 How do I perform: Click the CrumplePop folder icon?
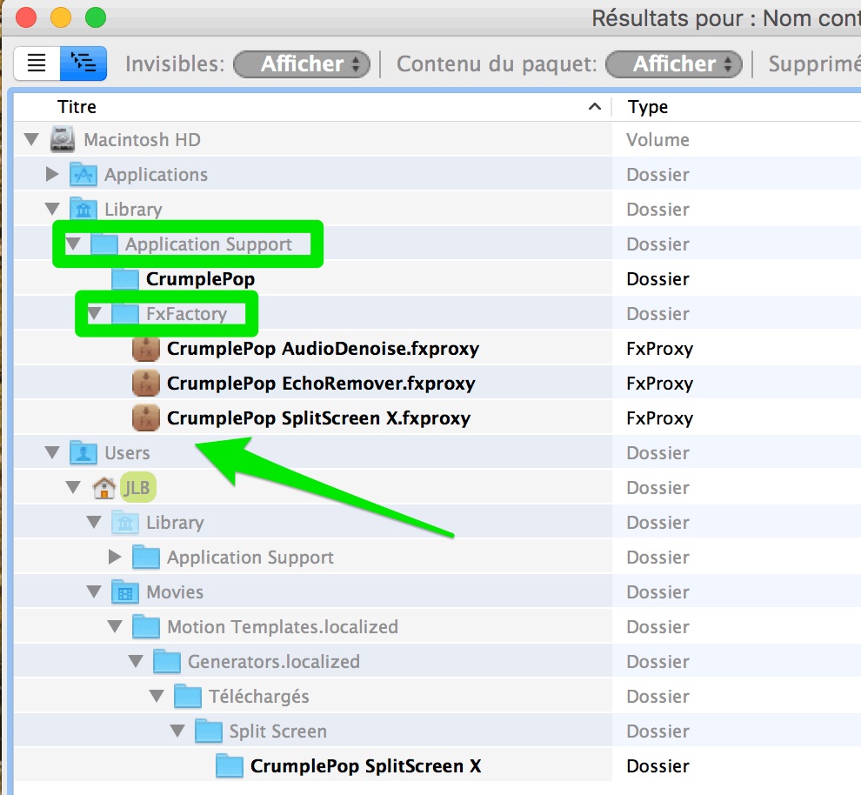[125, 278]
